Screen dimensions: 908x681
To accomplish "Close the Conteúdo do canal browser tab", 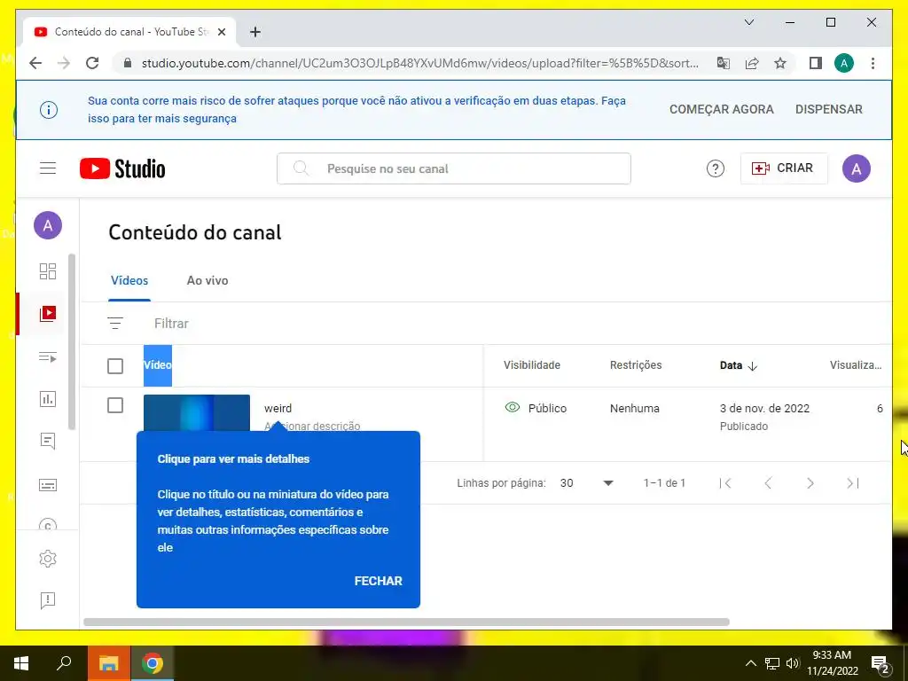I will pyautogui.click(x=221, y=32).
